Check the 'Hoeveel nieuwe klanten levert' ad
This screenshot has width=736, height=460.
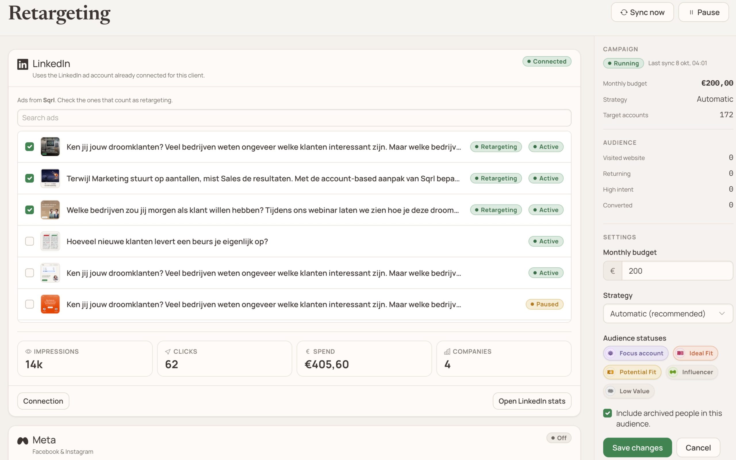30,241
